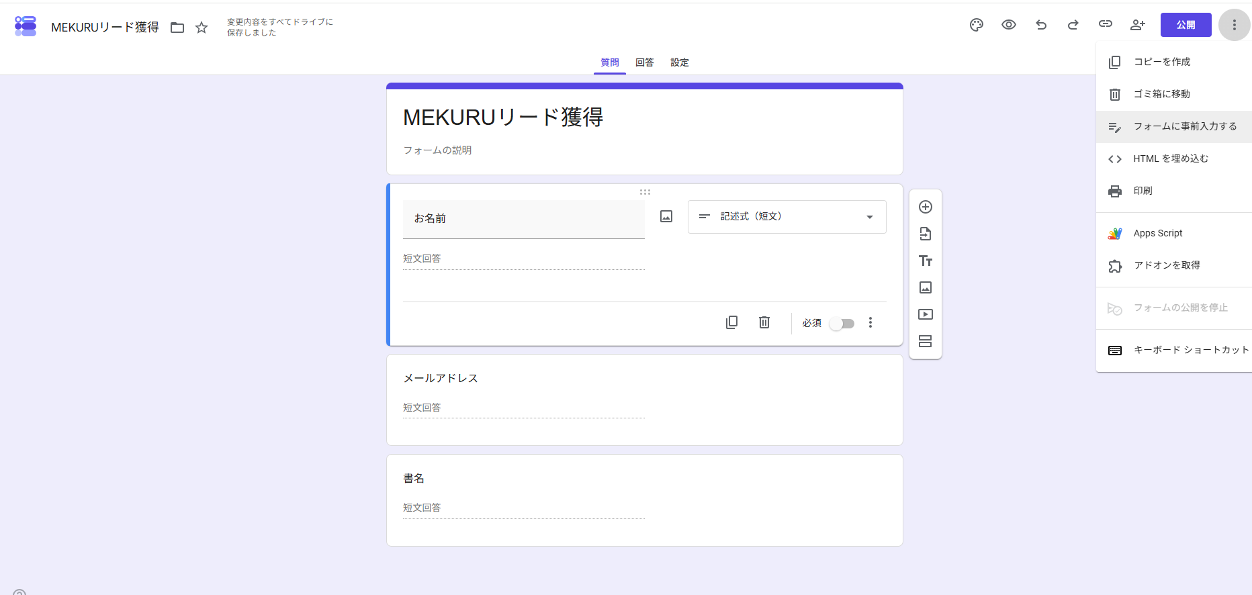The height and width of the screenshot is (595, 1252).
Task: Open the Google Forms home logo
Action: tap(26, 26)
